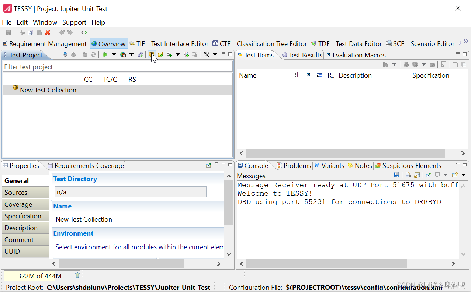Screen dimensions: 471x292
Task: Click the numbered list icon in Test Items toolbar
Action: pyautogui.click(x=444, y=64)
